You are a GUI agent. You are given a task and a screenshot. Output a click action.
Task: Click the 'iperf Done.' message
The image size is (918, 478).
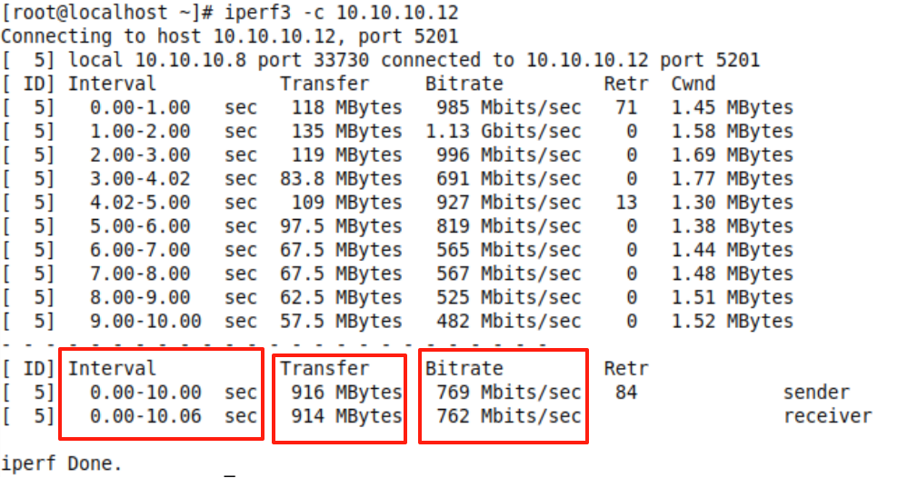click(61, 463)
